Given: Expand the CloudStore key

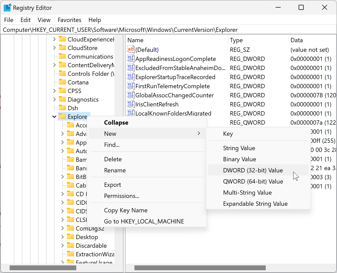Looking at the screenshot, I should point(54,48).
